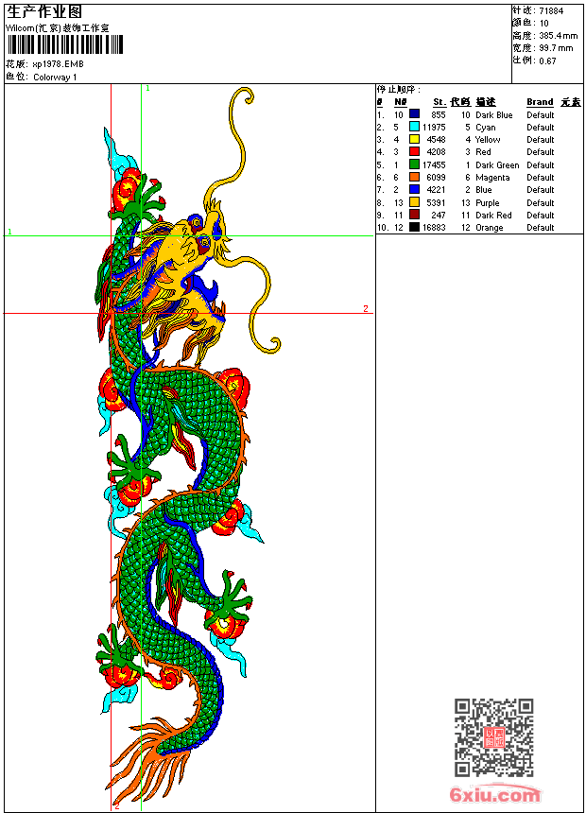Select the black swatch in row 10
The width and height of the screenshot is (586, 813).
pyautogui.click(x=414, y=227)
